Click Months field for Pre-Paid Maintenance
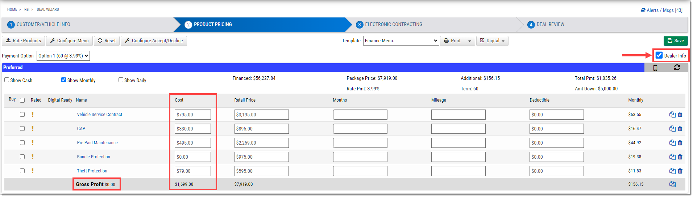 tap(360, 143)
